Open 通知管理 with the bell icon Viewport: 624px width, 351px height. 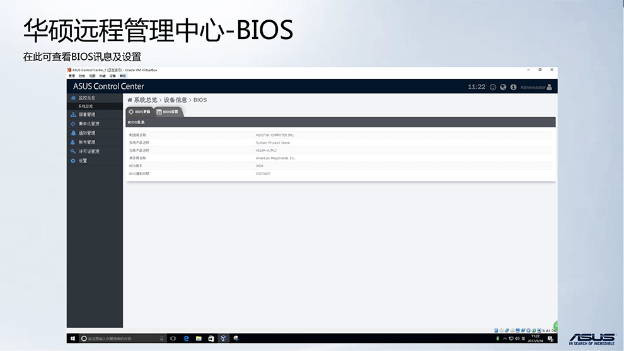(x=86, y=133)
